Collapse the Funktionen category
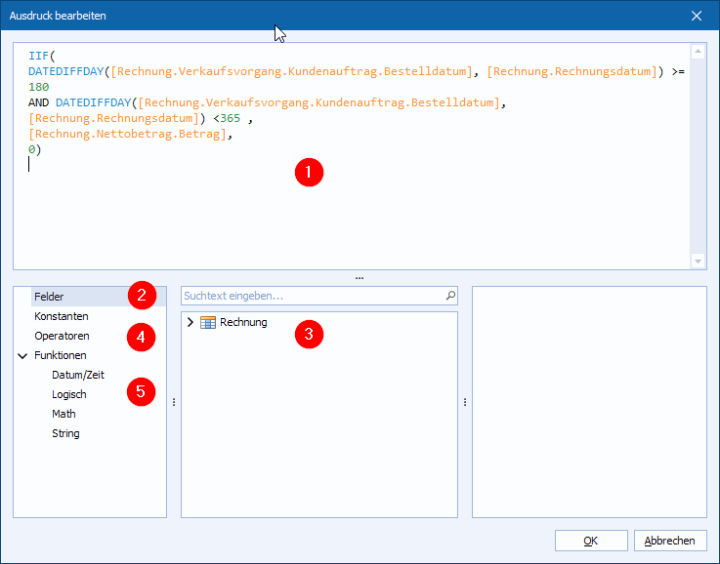Image resolution: width=720 pixels, height=564 pixels. click(22, 356)
